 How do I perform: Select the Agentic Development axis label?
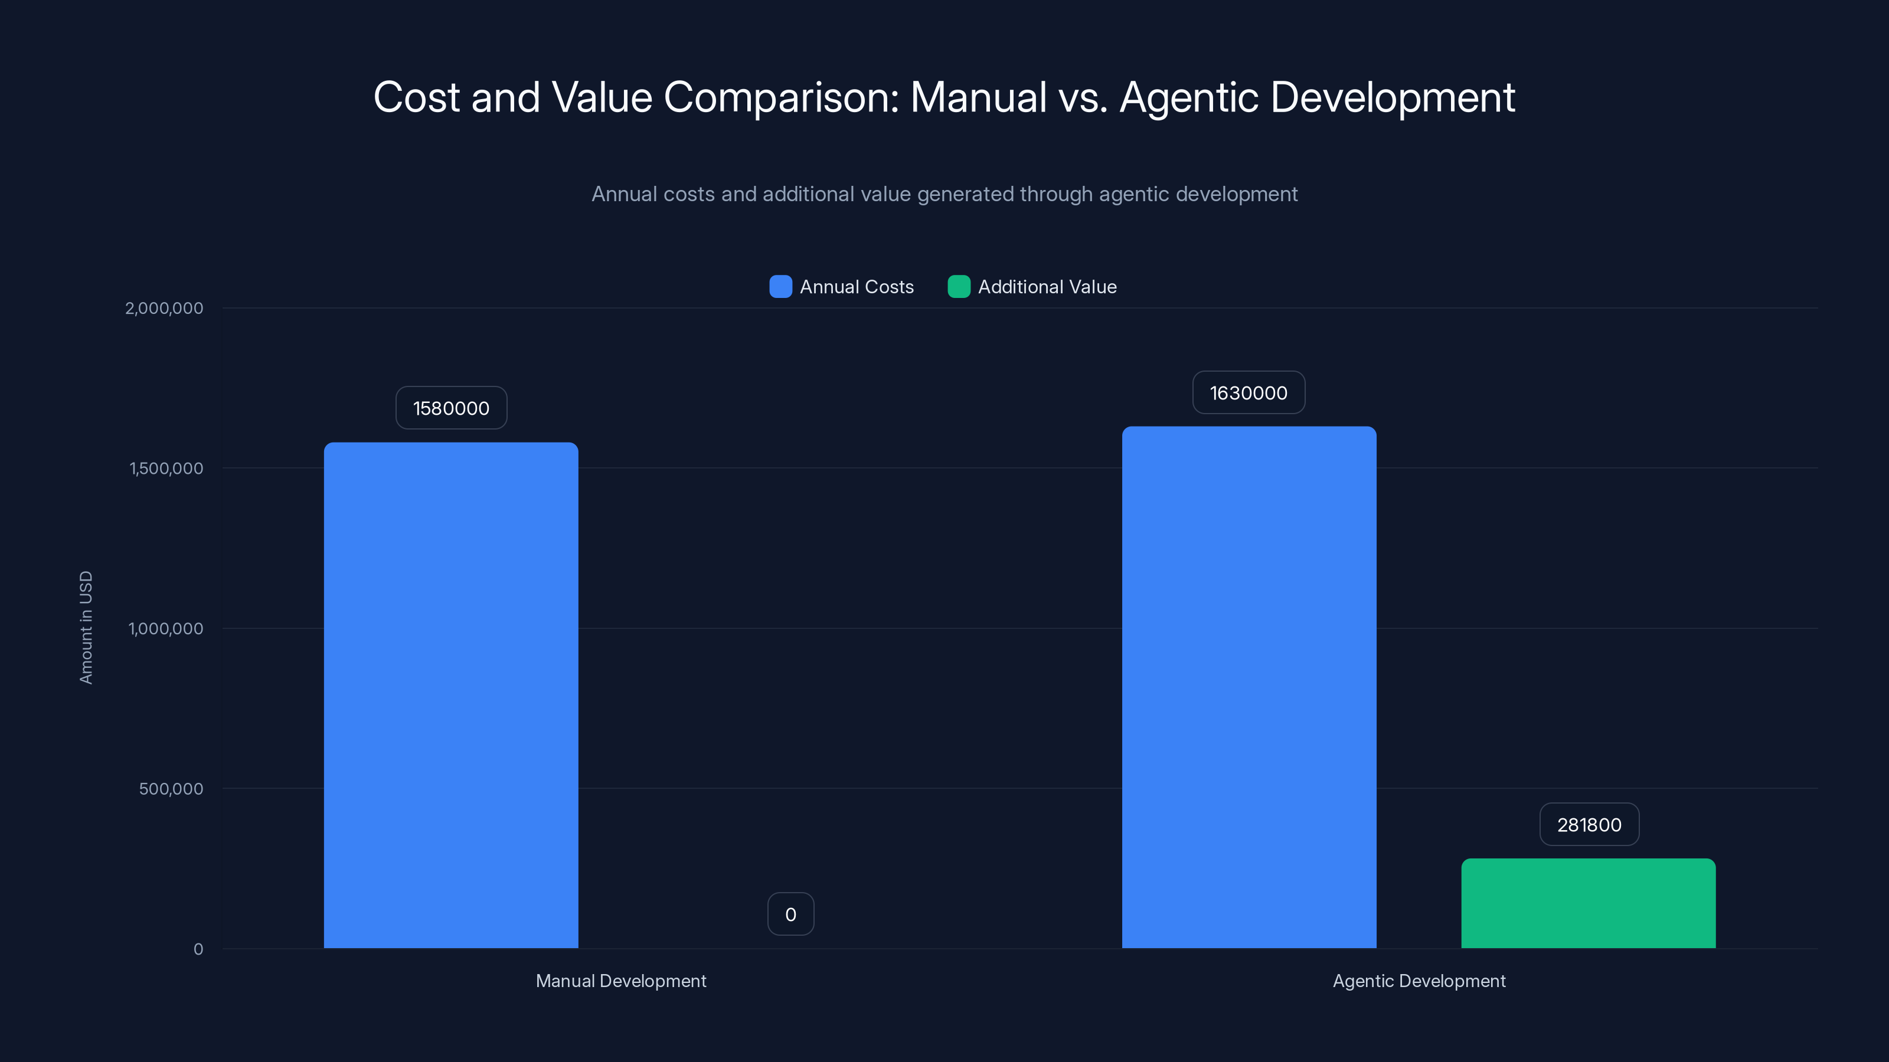(x=1419, y=981)
